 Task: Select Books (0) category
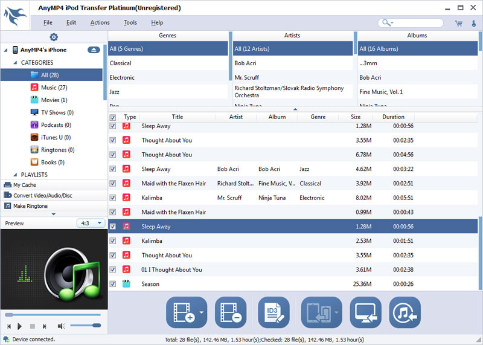(53, 162)
